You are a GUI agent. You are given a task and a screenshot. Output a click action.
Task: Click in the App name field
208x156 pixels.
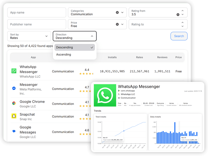(37, 12)
